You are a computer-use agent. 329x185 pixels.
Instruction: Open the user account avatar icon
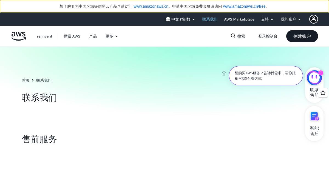coord(314,19)
